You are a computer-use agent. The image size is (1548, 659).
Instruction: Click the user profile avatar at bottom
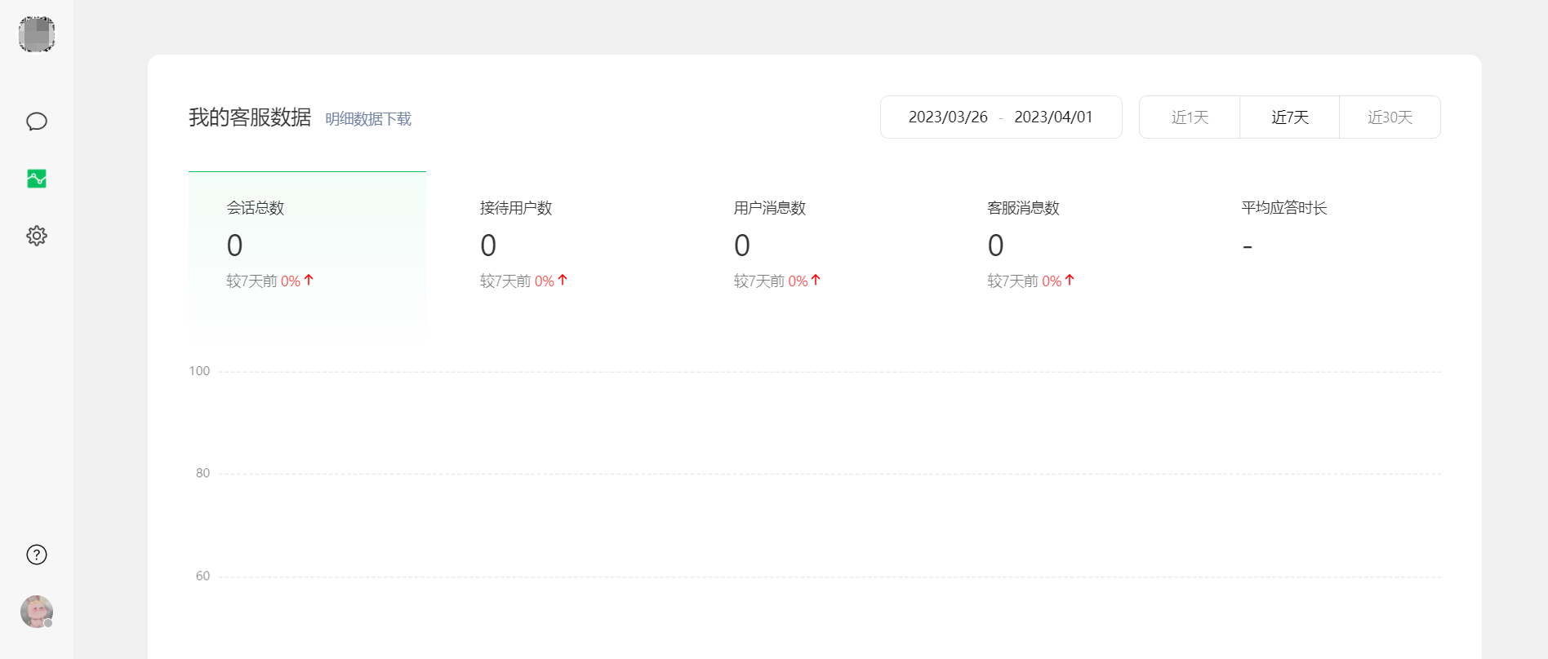[37, 612]
